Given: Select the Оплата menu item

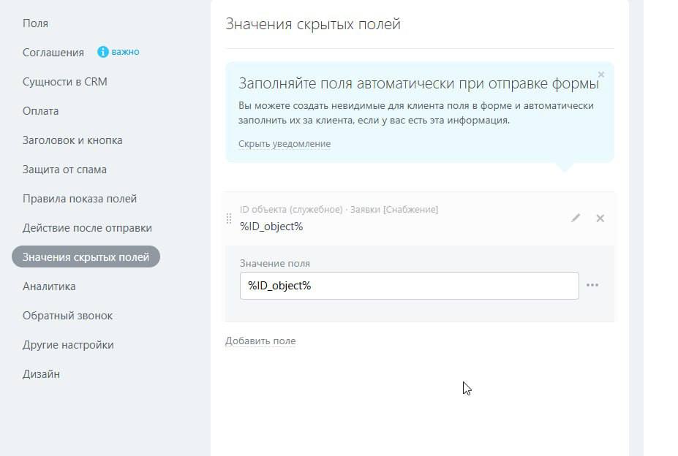Looking at the screenshot, I should pyautogui.click(x=41, y=111).
